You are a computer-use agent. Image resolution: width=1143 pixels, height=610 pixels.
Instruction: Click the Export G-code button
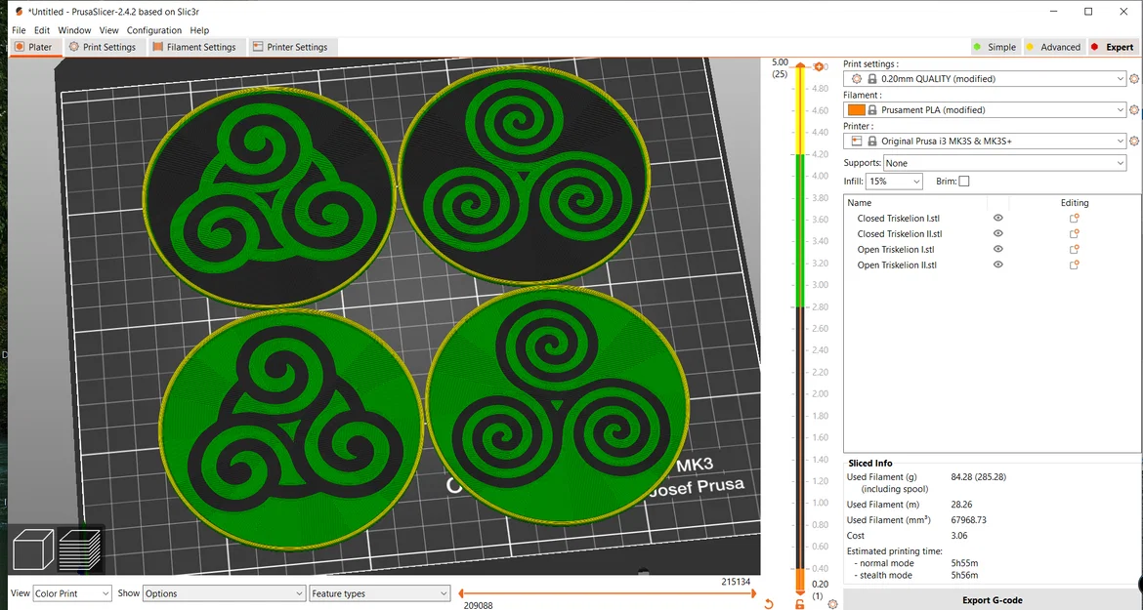(x=993, y=600)
